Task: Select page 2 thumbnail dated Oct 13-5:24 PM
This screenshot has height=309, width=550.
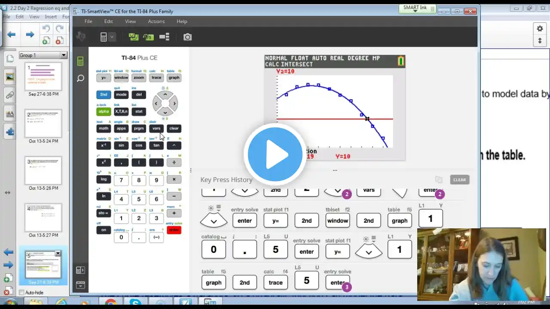Action: pos(43,124)
